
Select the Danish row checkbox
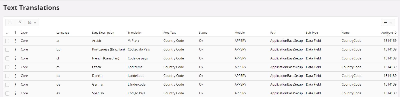pyautogui.click(x=7, y=76)
